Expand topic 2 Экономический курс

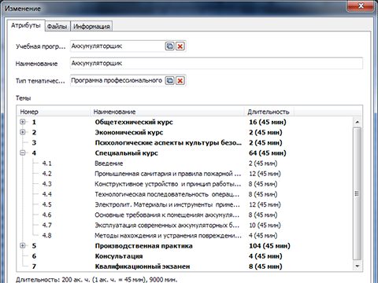click(23, 132)
